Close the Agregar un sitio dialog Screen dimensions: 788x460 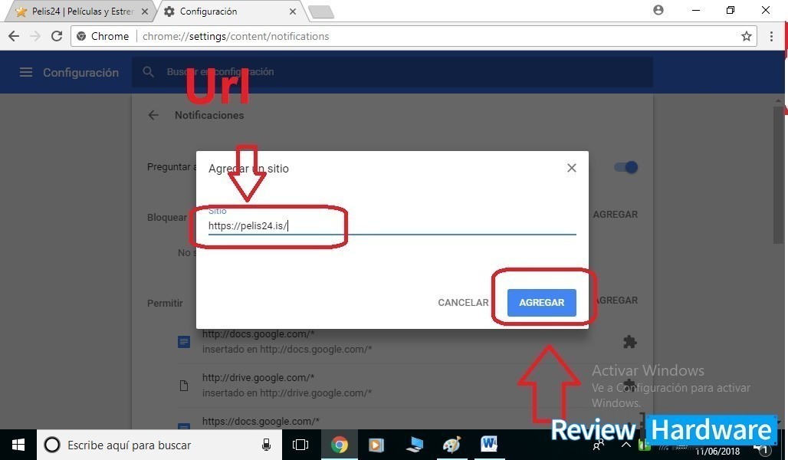tap(571, 168)
